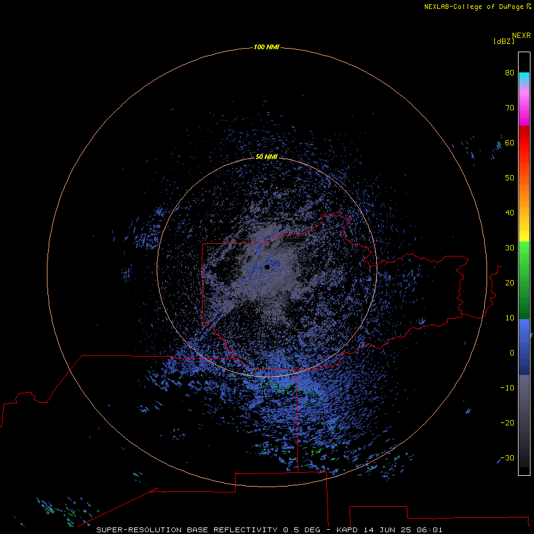Image resolution: width=534 pixels, height=534 pixels.
Task: Click the red segment of color bar
Action: tap(524, 143)
